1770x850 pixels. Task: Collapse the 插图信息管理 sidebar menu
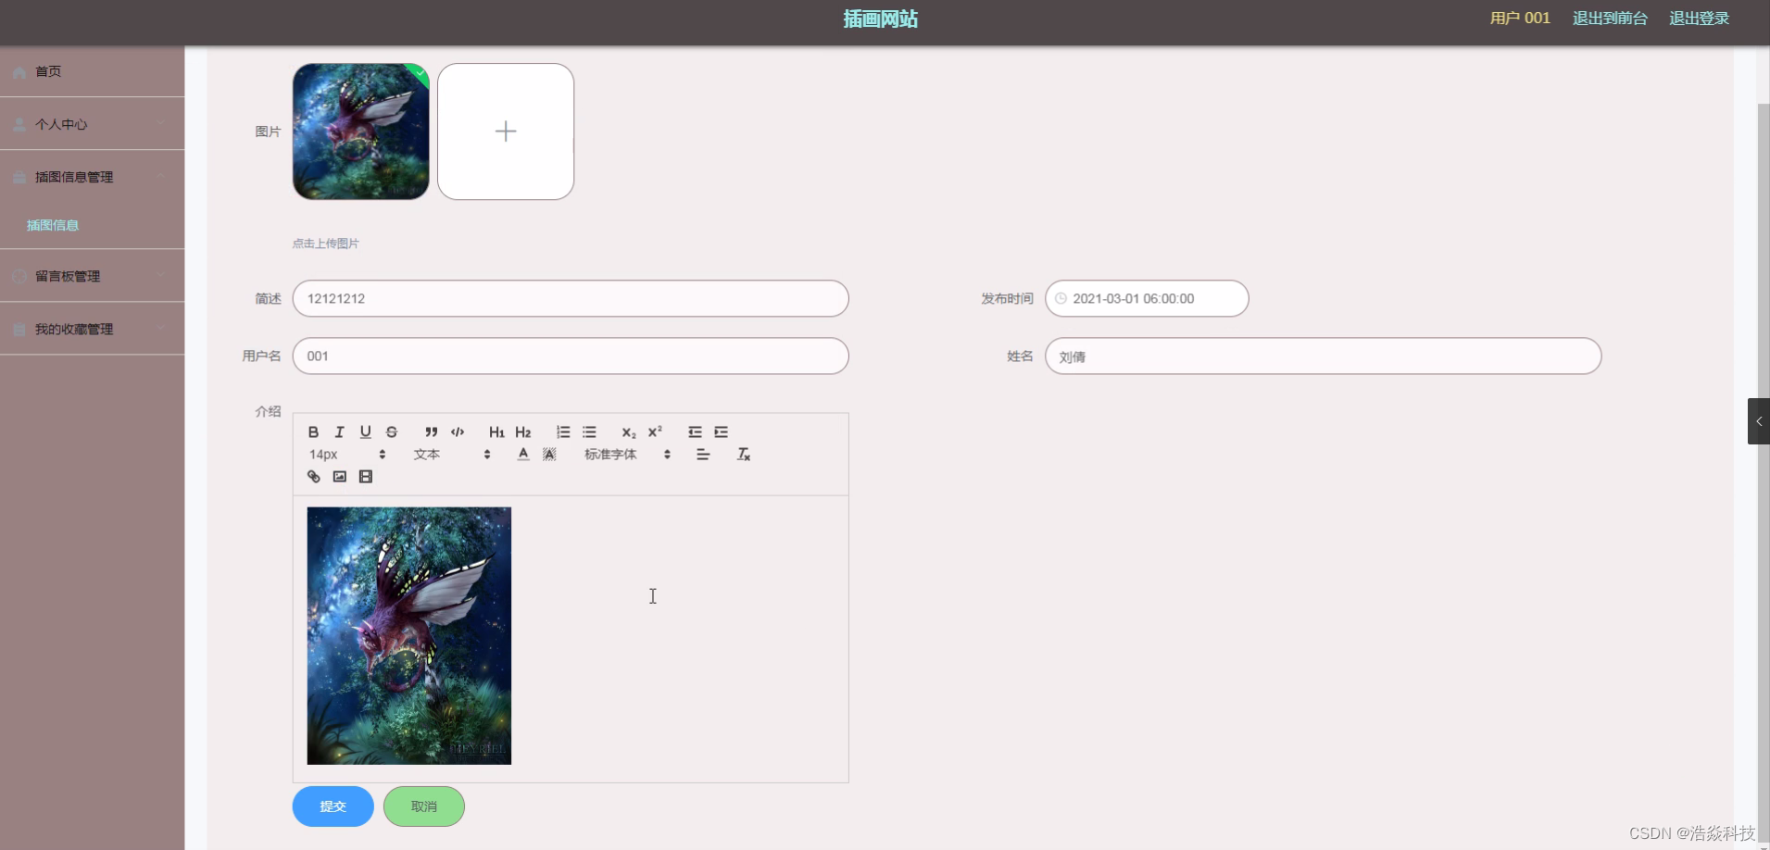[x=92, y=177]
